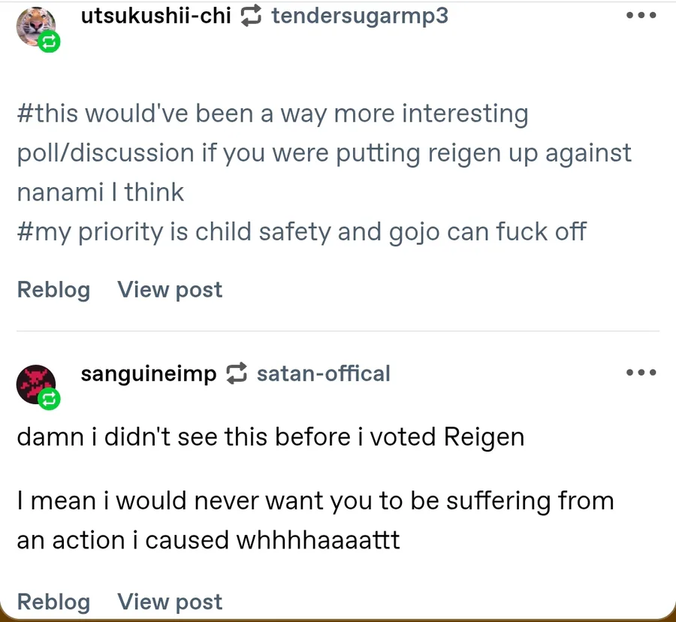Open the utsukushii-chi blog name

click(x=156, y=16)
